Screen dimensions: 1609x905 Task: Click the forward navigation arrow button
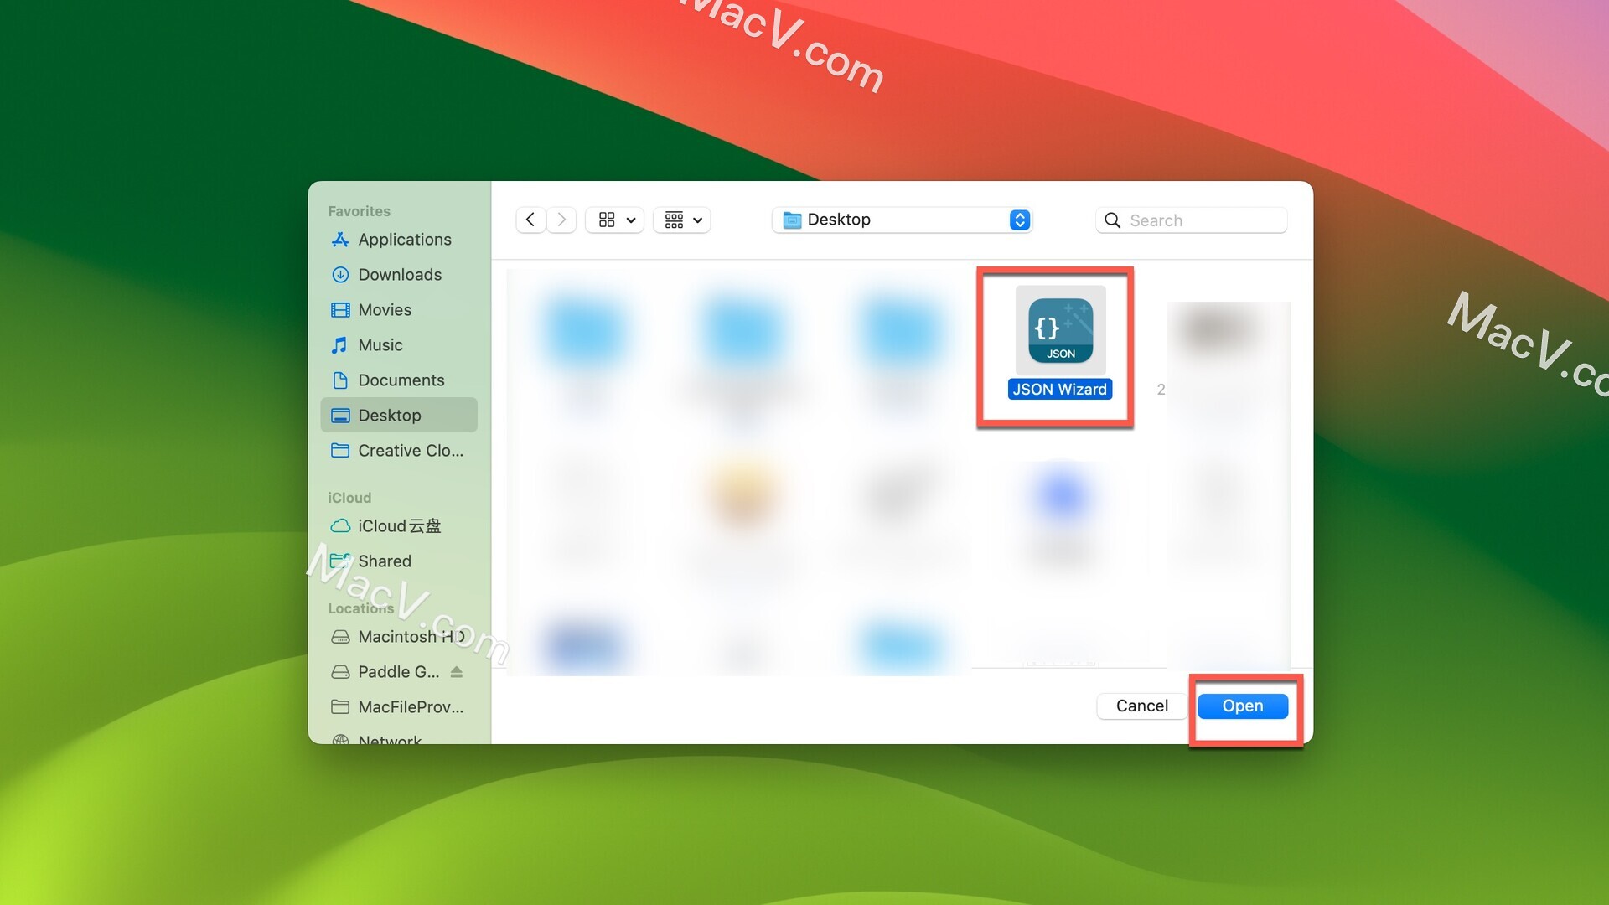click(x=561, y=219)
